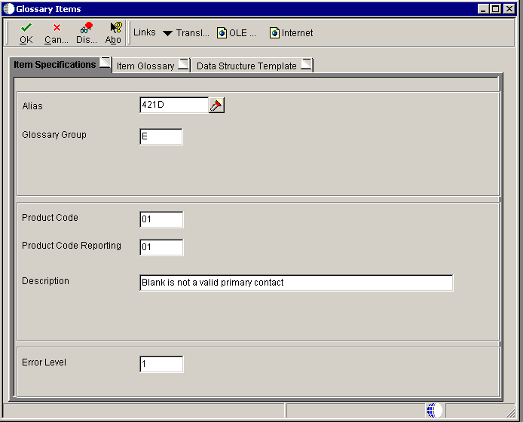The width and height of the screenshot is (523, 422).
Task: Click the Product Code input field
Action: tap(161, 219)
